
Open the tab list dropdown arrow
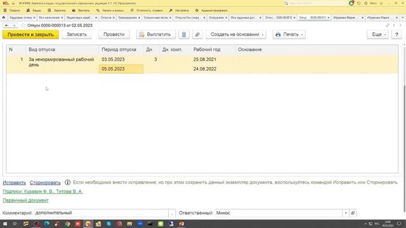[403, 18]
